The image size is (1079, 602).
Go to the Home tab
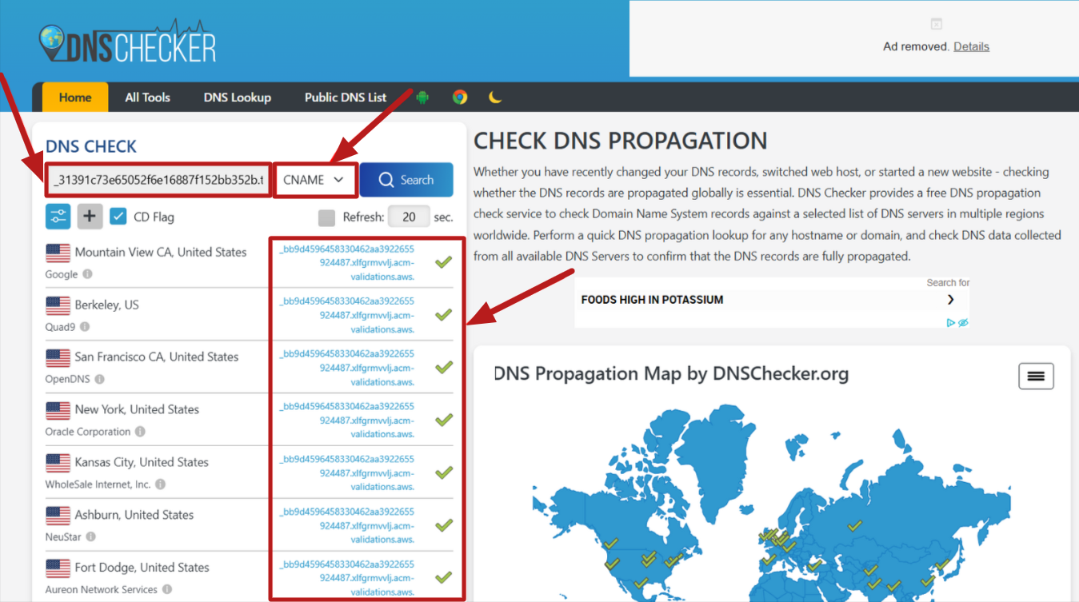[x=75, y=98]
